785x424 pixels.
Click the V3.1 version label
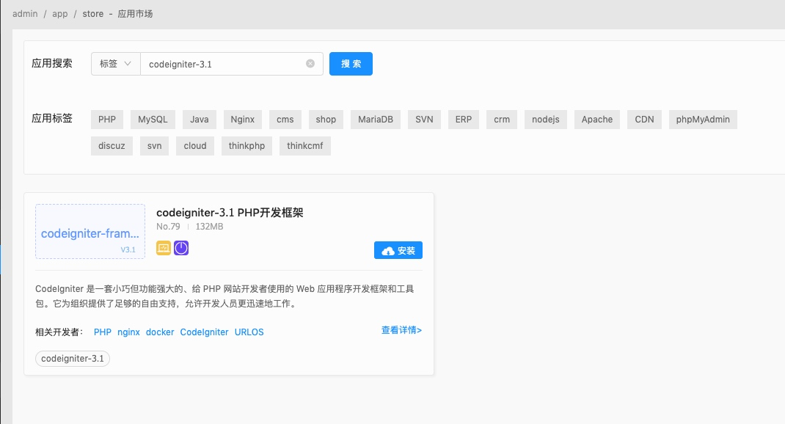tap(128, 249)
